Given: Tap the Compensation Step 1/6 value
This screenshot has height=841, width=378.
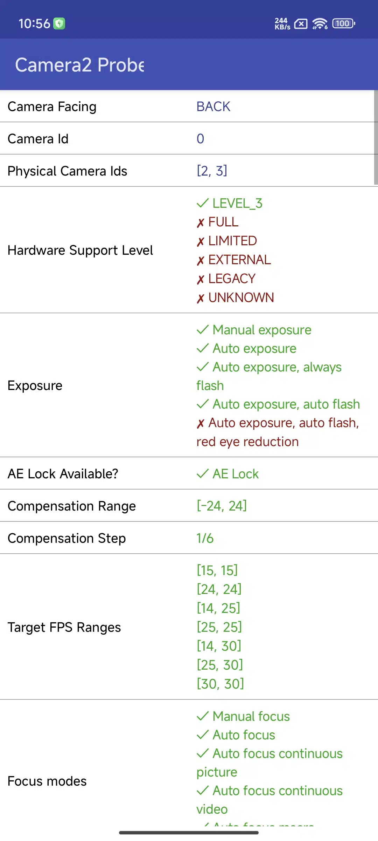Looking at the screenshot, I should [x=205, y=538].
